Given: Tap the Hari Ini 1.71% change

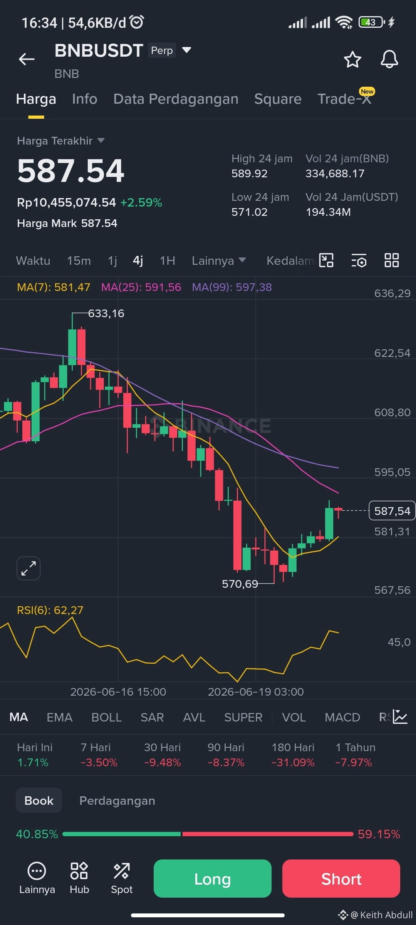Looking at the screenshot, I should coord(35,755).
